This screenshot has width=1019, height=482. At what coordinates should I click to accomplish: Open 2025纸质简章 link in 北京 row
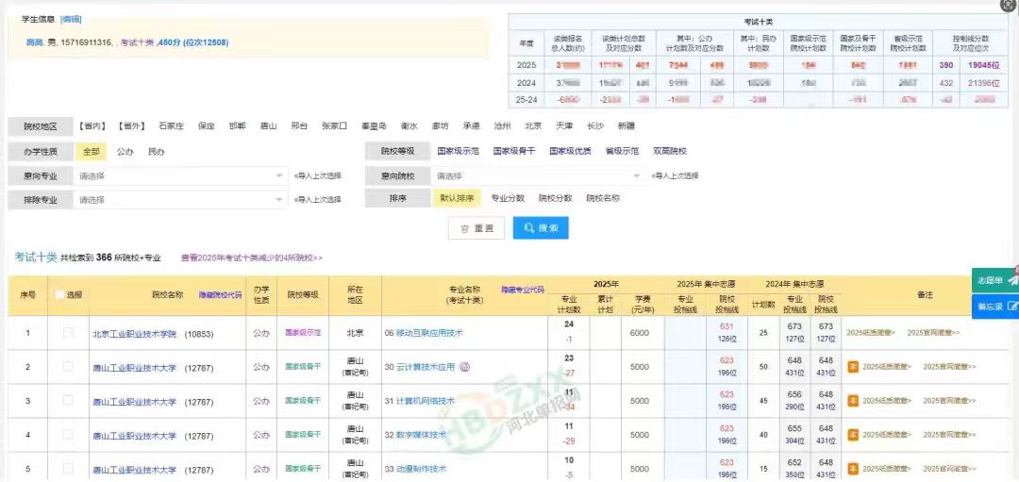click(x=871, y=333)
